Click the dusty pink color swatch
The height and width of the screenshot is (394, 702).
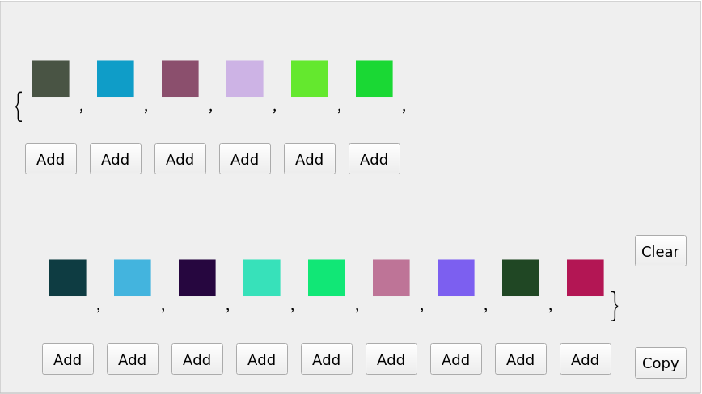click(391, 278)
